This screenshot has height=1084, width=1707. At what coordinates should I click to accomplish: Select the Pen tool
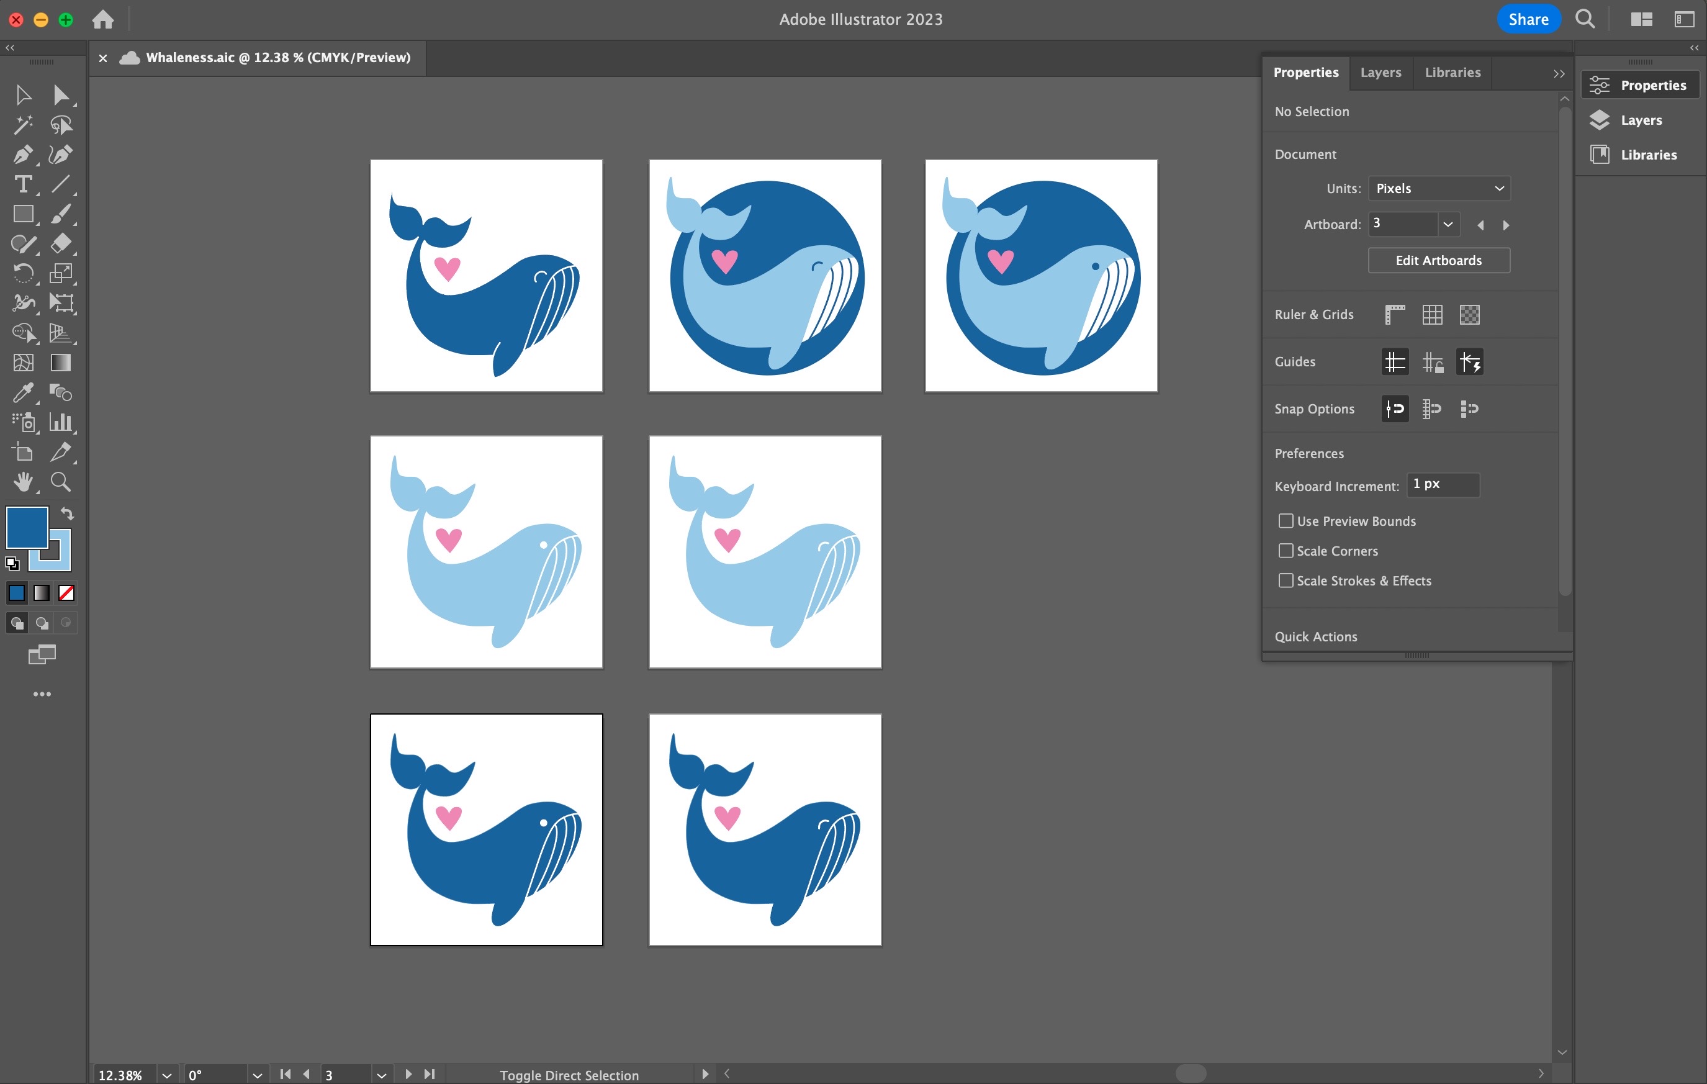pos(23,155)
